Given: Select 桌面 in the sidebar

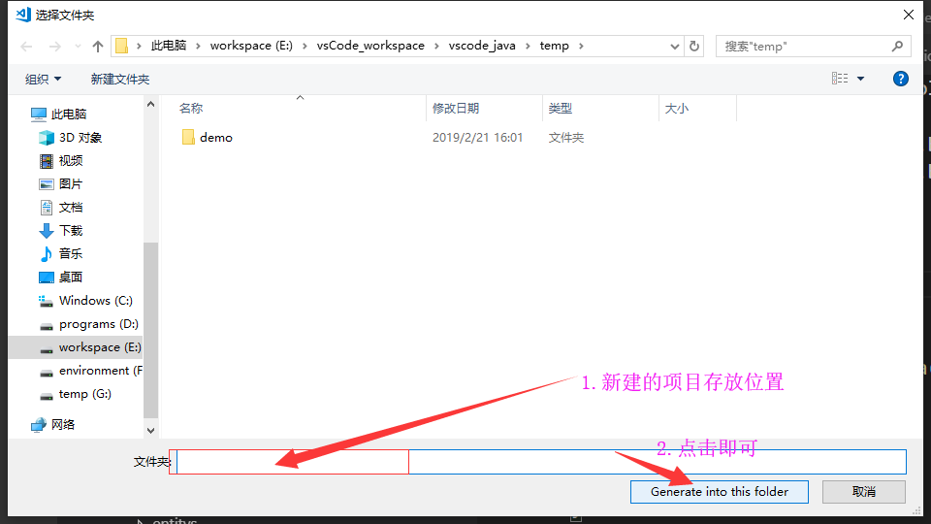Looking at the screenshot, I should pos(71,277).
